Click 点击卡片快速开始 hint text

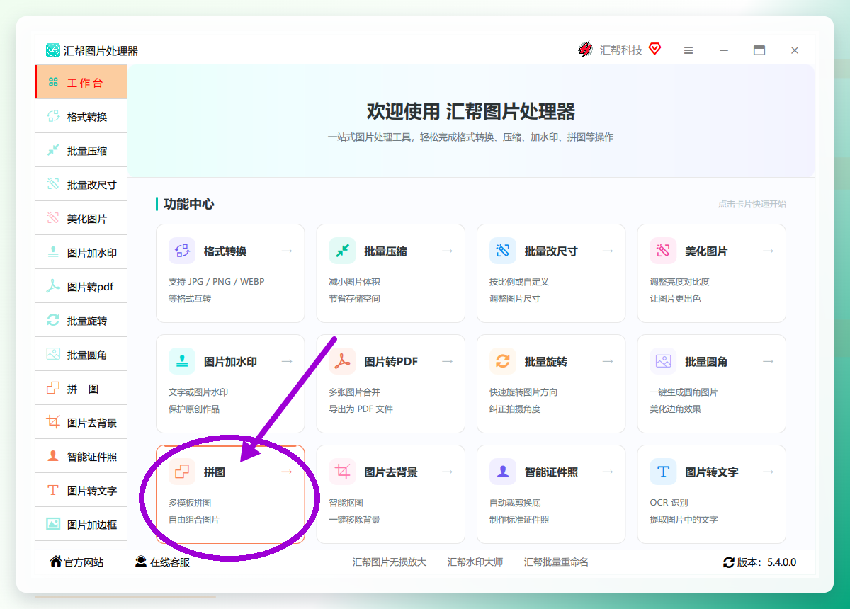point(752,204)
